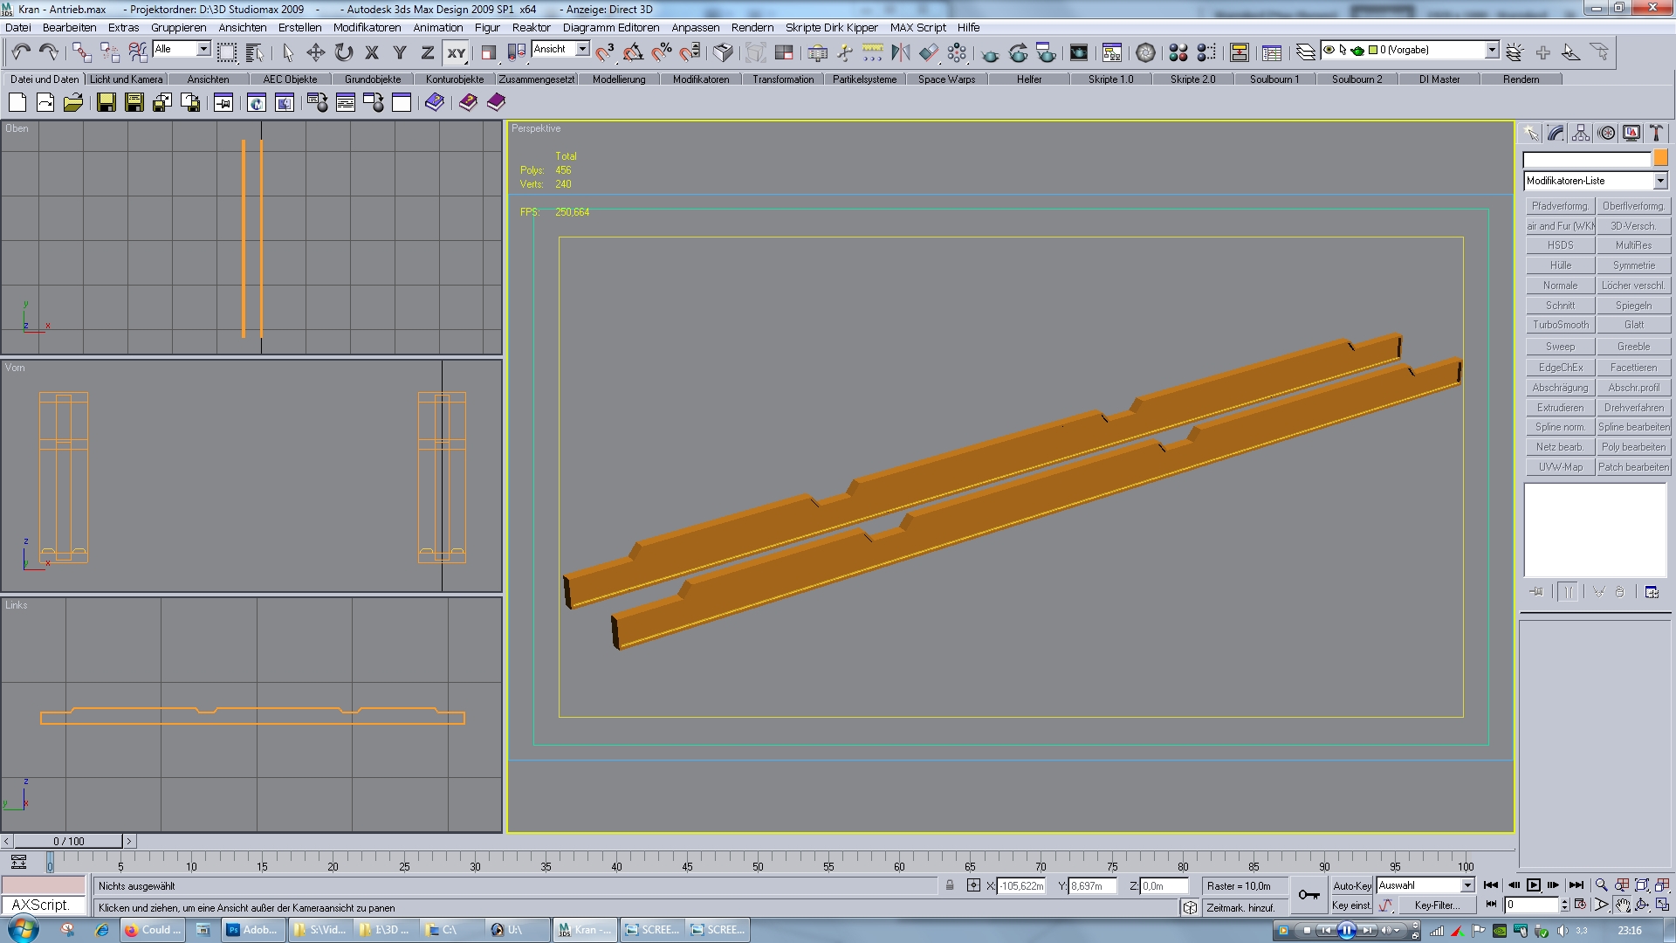Click the Undo arrow icon
This screenshot has width=1676, height=943.
click(x=21, y=52)
